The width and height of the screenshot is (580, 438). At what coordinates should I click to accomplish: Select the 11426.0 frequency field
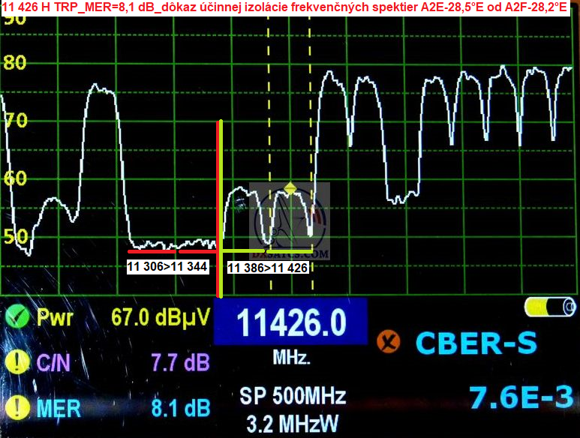[x=291, y=323]
